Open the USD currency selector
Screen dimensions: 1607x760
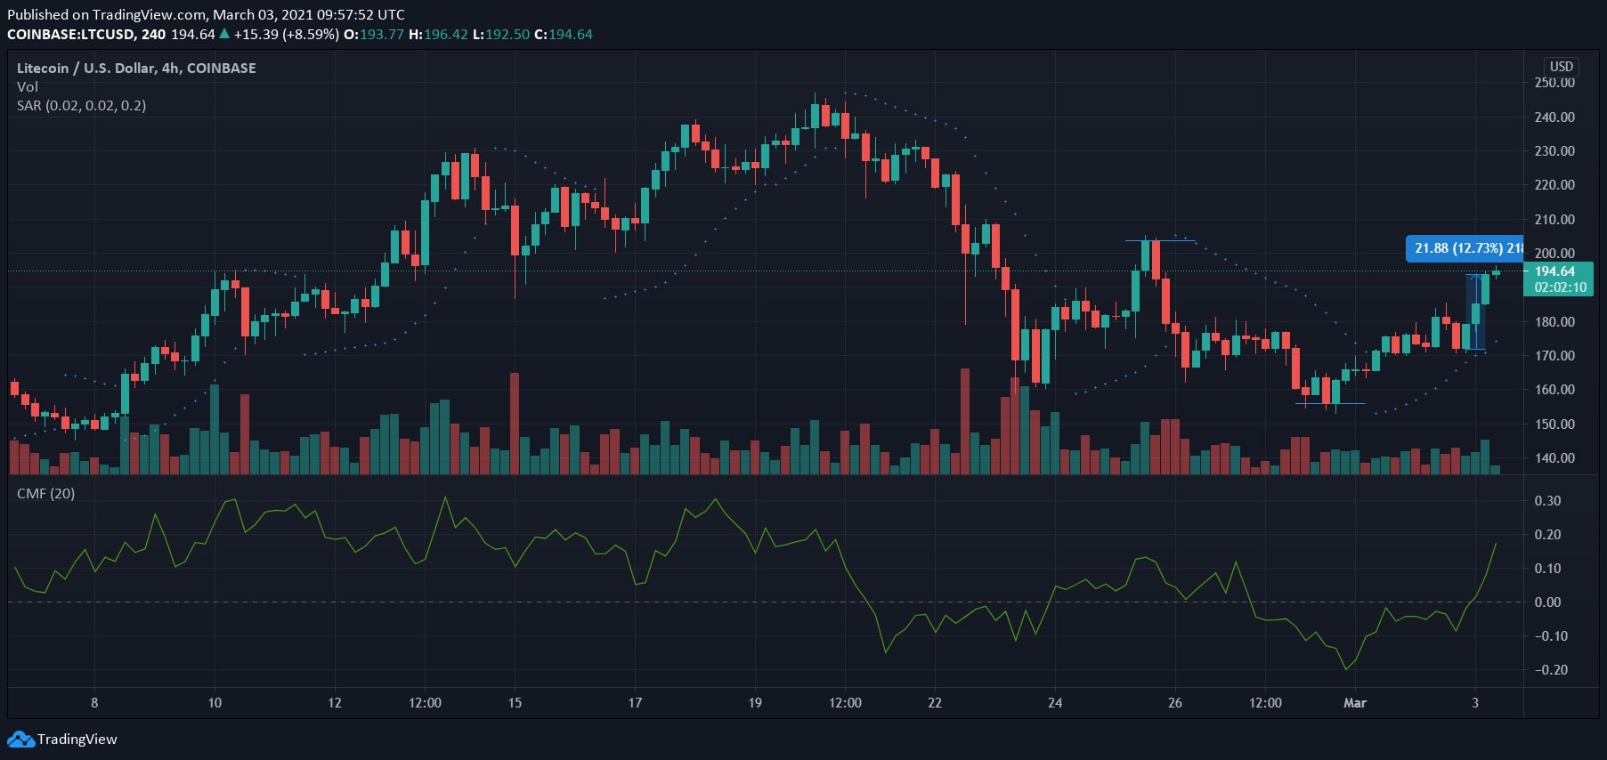[1561, 67]
